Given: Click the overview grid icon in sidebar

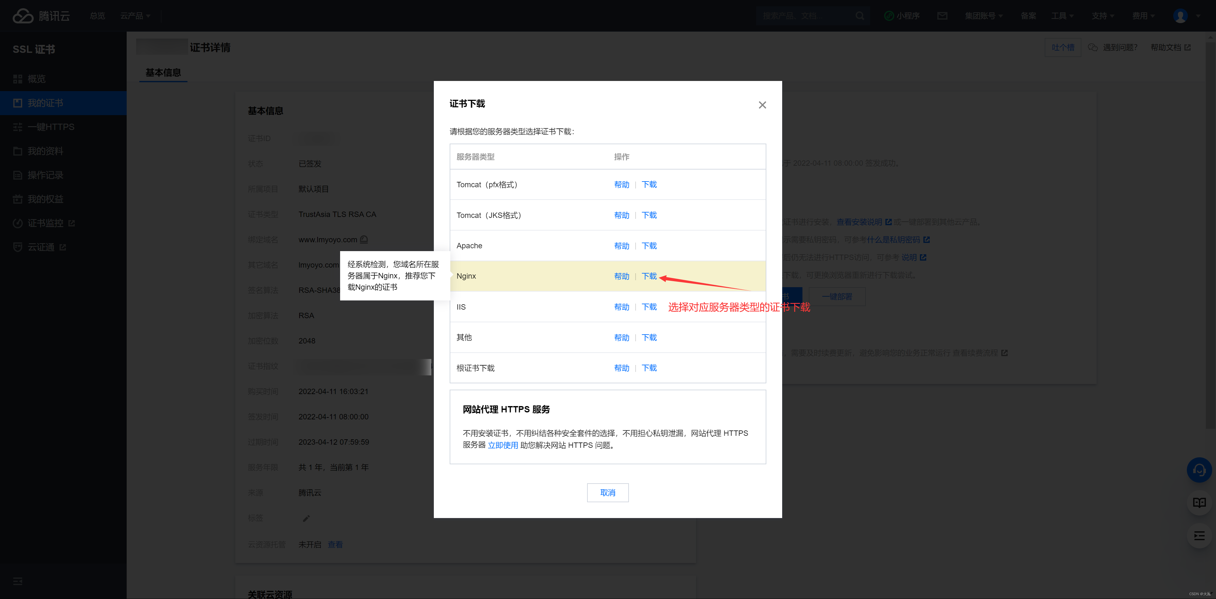Looking at the screenshot, I should [x=17, y=79].
